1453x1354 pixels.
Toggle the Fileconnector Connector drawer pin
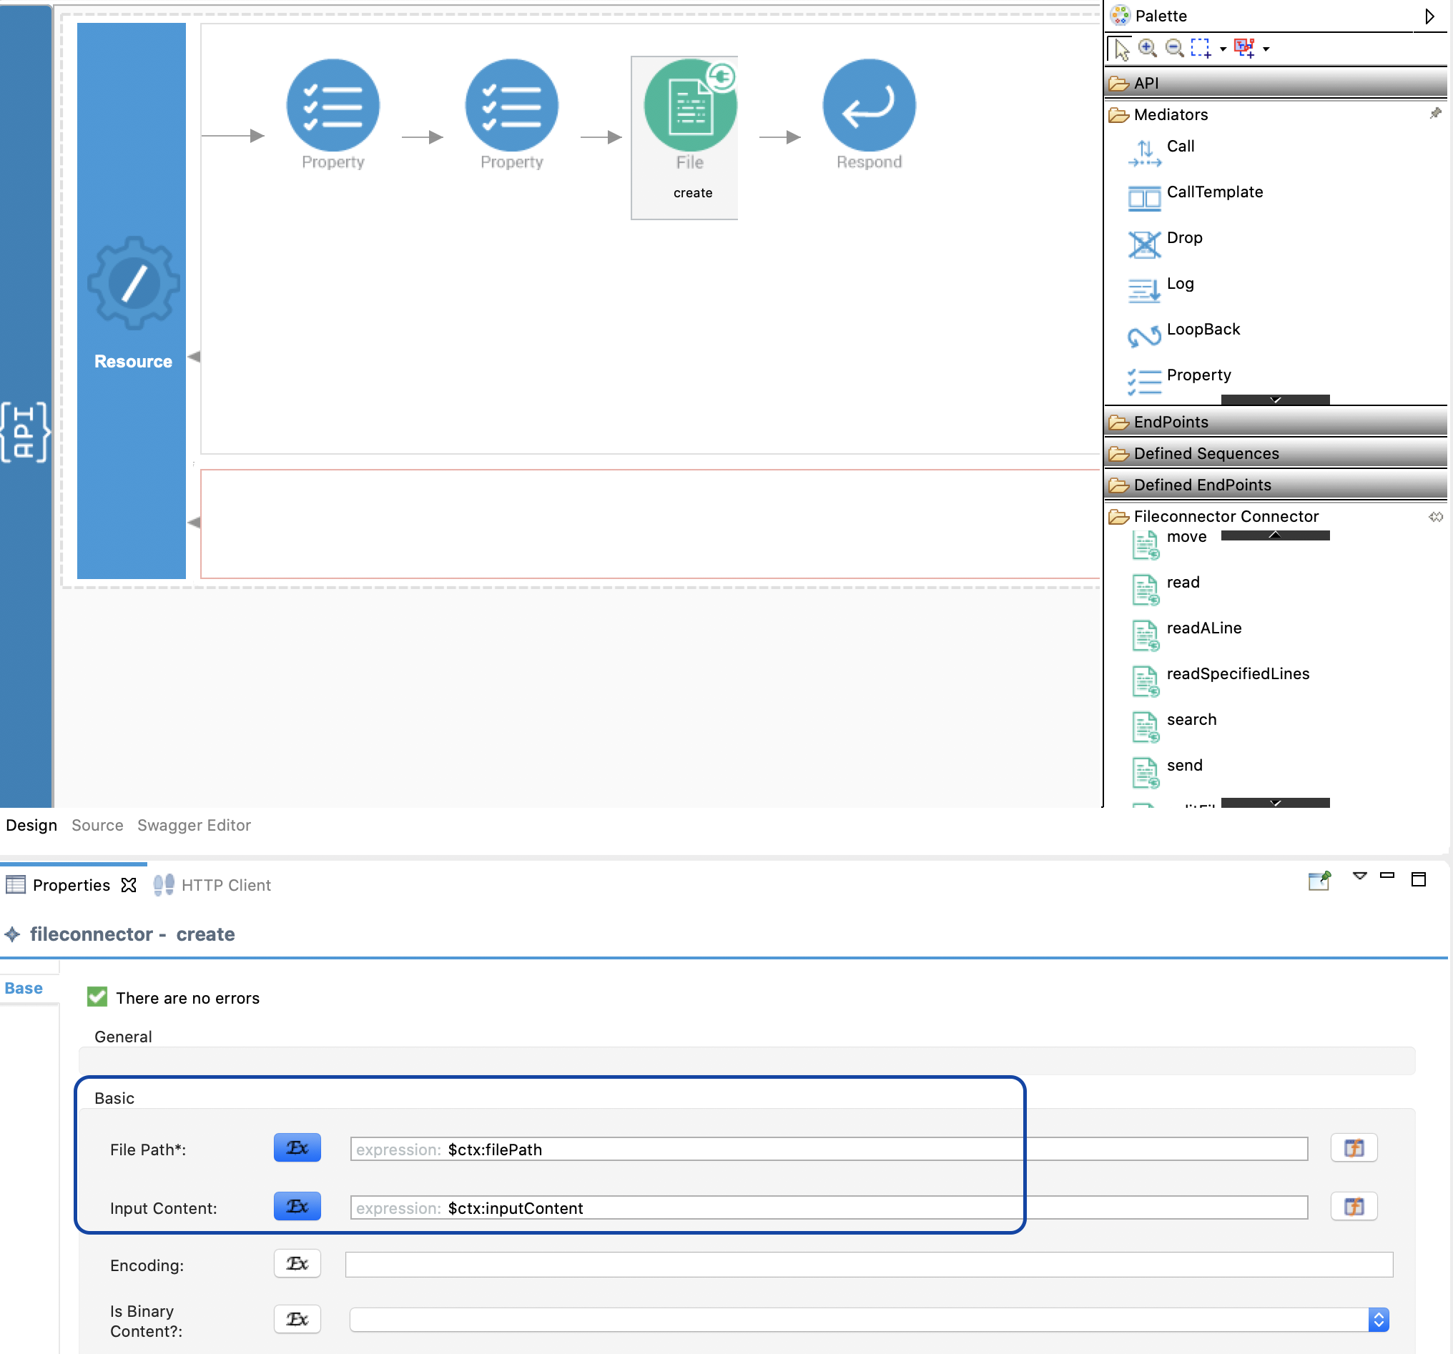pos(1435,517)
